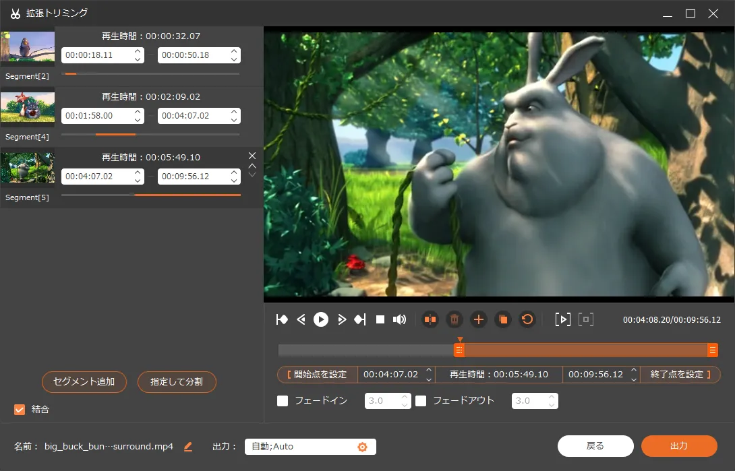
Task: Increase Segment[2] start time 00:00:18.11
Action: (x=138, y=51)
